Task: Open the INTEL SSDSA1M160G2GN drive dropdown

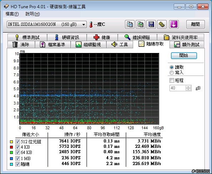Action: [47, 24]
